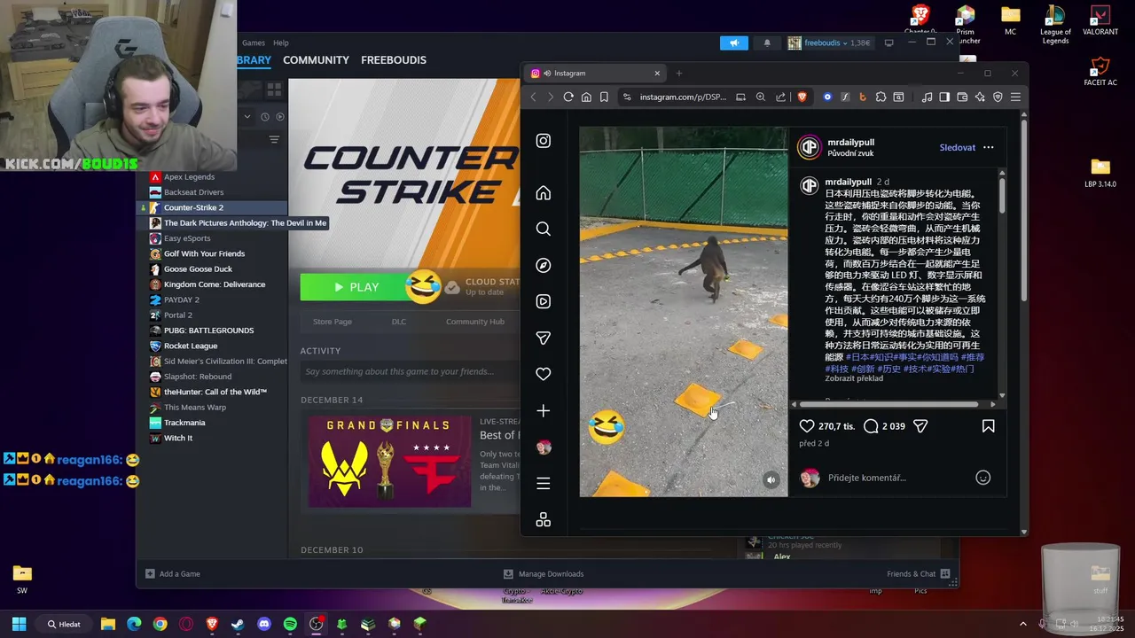
Task: Share the post via paper-plane icon
Action: point(920,426)
